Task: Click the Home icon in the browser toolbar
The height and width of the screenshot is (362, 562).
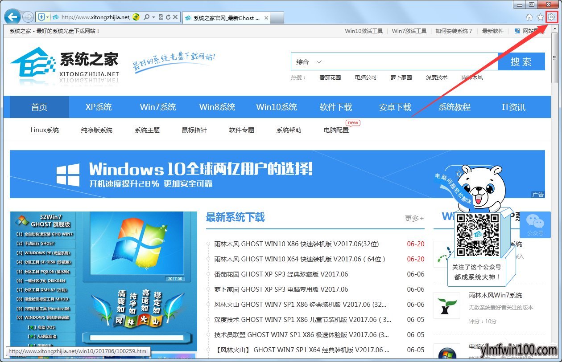Action: [529, 17]
